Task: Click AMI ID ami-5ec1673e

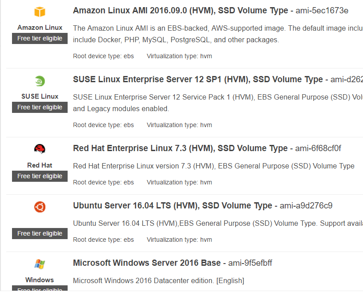Action: (322, 11)
